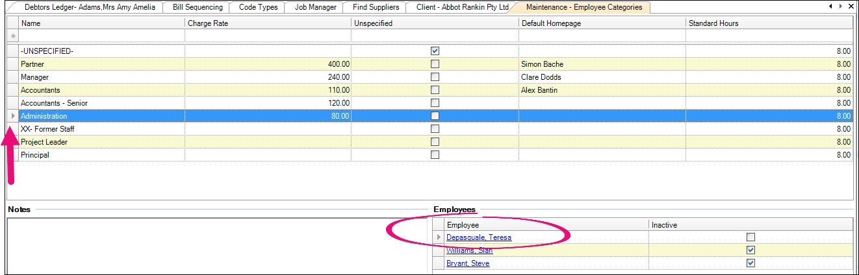Open the Job Manager tab
The height and width of the screenshot is (275, 859).
point(315,7)
